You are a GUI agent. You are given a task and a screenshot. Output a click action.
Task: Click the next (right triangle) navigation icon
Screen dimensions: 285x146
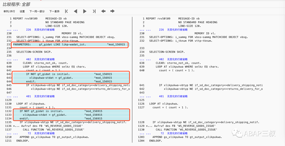(85, 11)
